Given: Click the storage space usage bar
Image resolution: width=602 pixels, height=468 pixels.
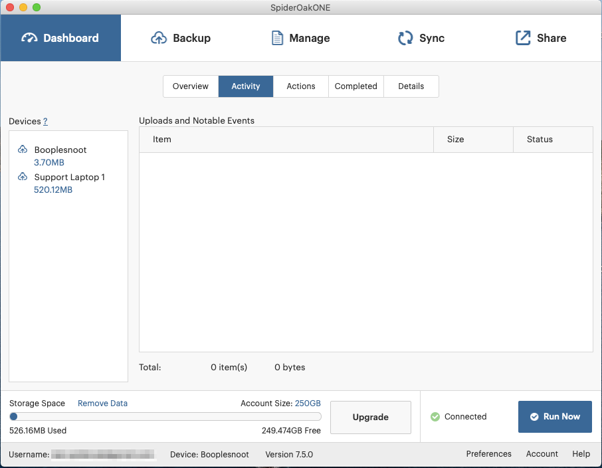Looking at the screenshot, I should (x=165, y=417).
